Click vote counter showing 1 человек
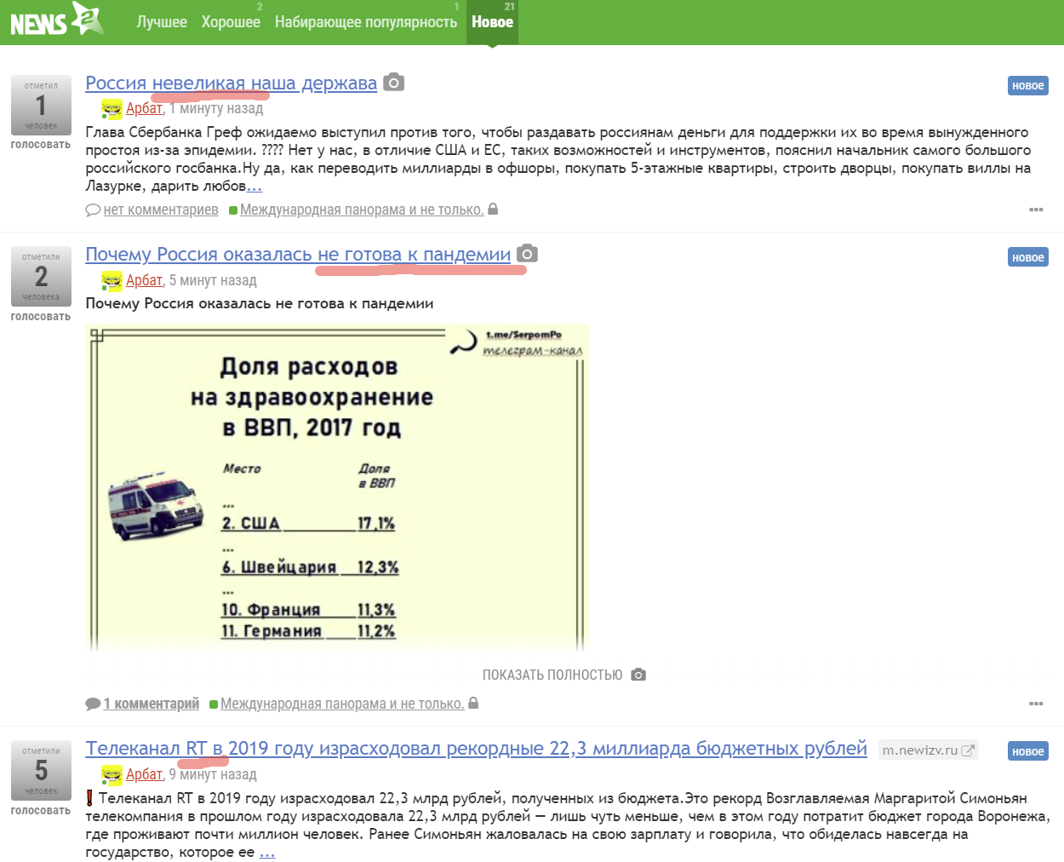The image size is (1064, 862). point(41,106)
